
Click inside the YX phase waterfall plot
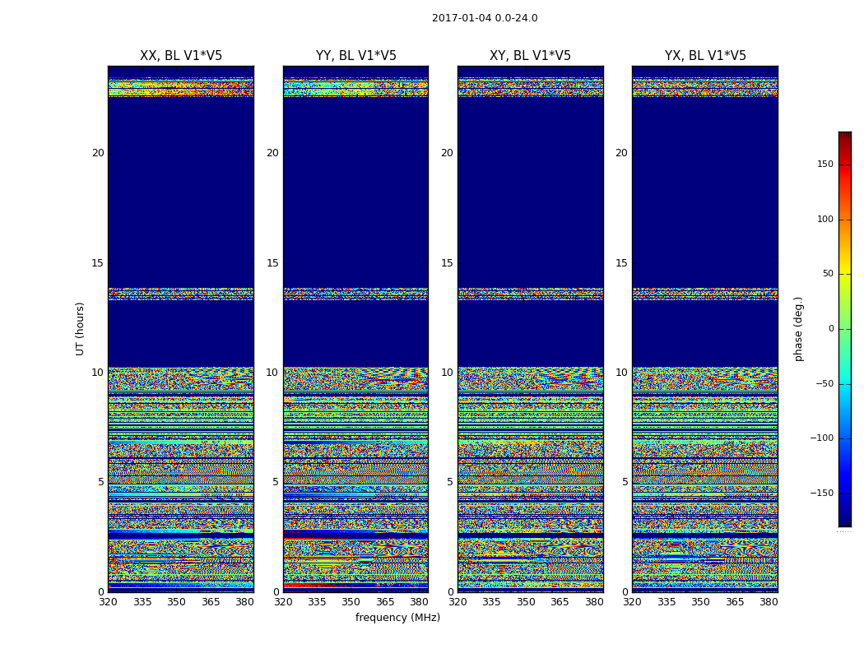click(x=705, y=329)
